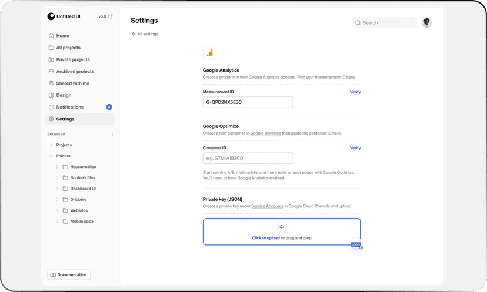487x292 pixels.
Task: Click the Notifications icon in sidebar
Action: tap(51, 107)
